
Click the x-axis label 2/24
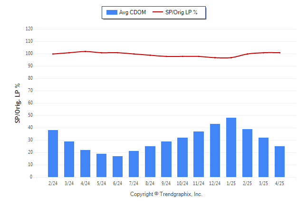[x=53, y=183]
